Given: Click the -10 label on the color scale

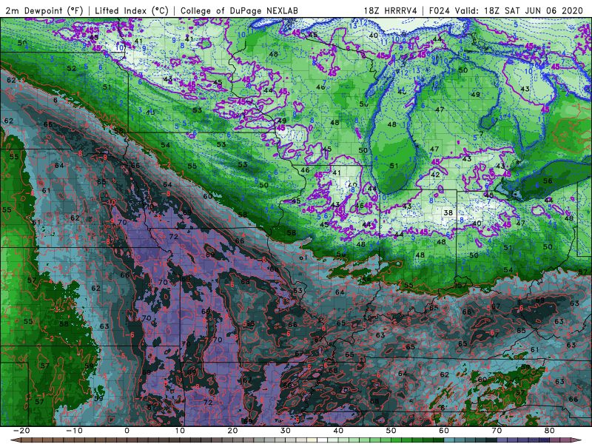Looking at the screenshot, I should point(74,431).
